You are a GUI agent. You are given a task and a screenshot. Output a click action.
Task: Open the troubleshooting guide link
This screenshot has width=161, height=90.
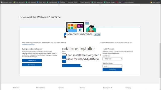point(28,44)
